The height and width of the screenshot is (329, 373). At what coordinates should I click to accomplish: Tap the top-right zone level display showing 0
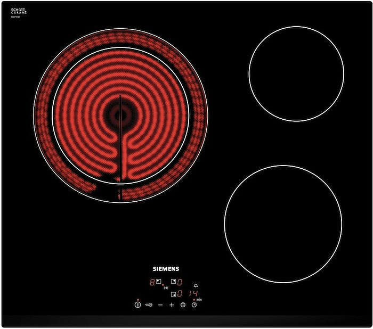(180, 282)
